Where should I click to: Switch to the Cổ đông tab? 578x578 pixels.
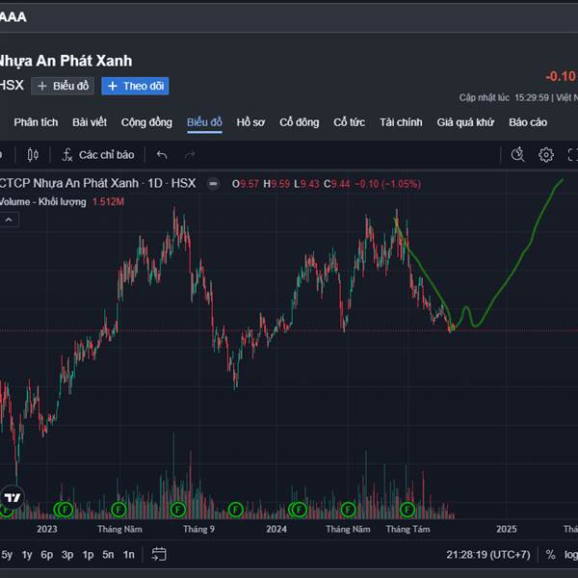point(300,122)
